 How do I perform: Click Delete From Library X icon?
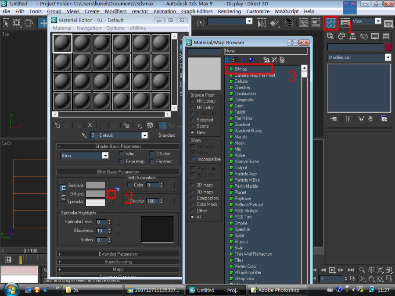pos(274,60)
